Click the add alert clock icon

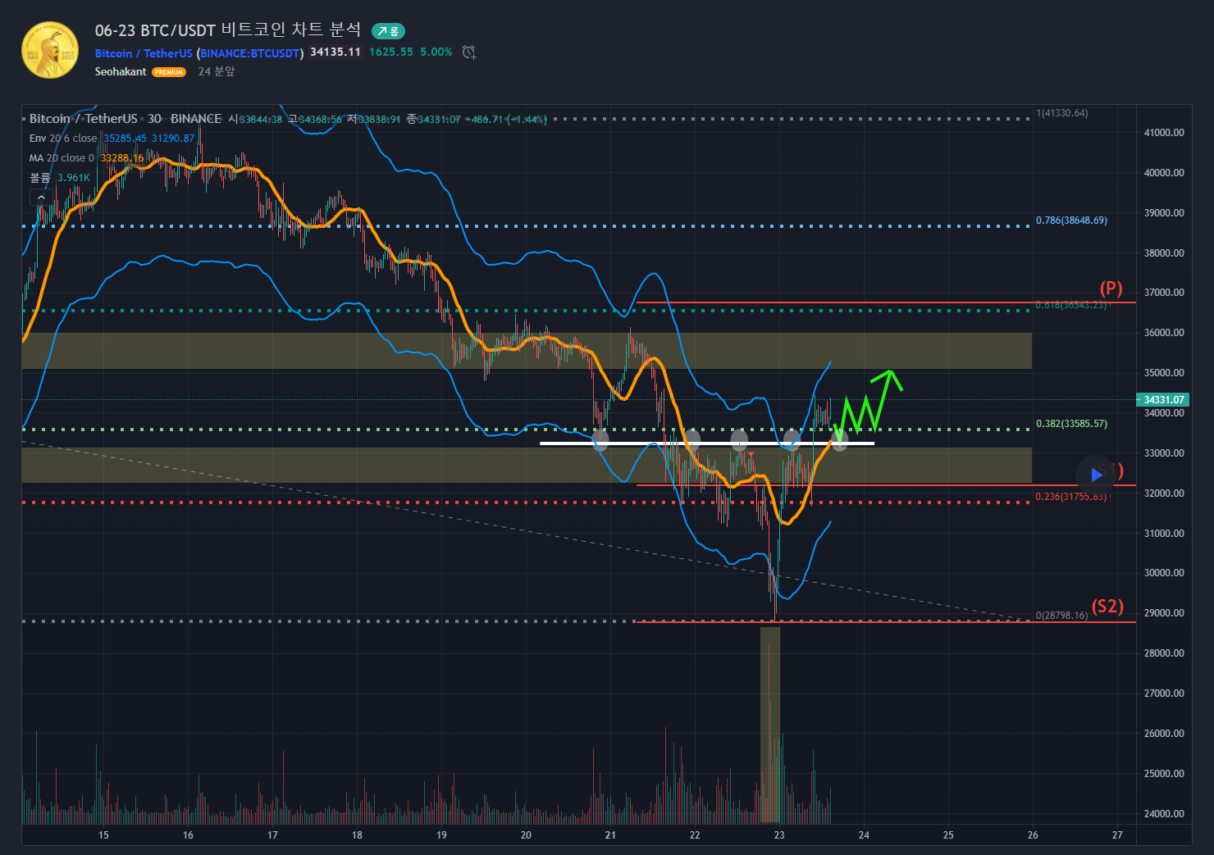468,52
